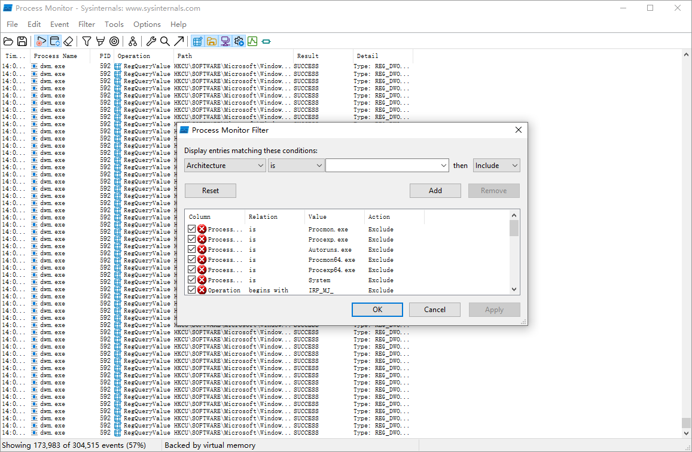Toggle the Autoscroll icon
This screenshot has height=452, width=692.
(x=54, y=41)
